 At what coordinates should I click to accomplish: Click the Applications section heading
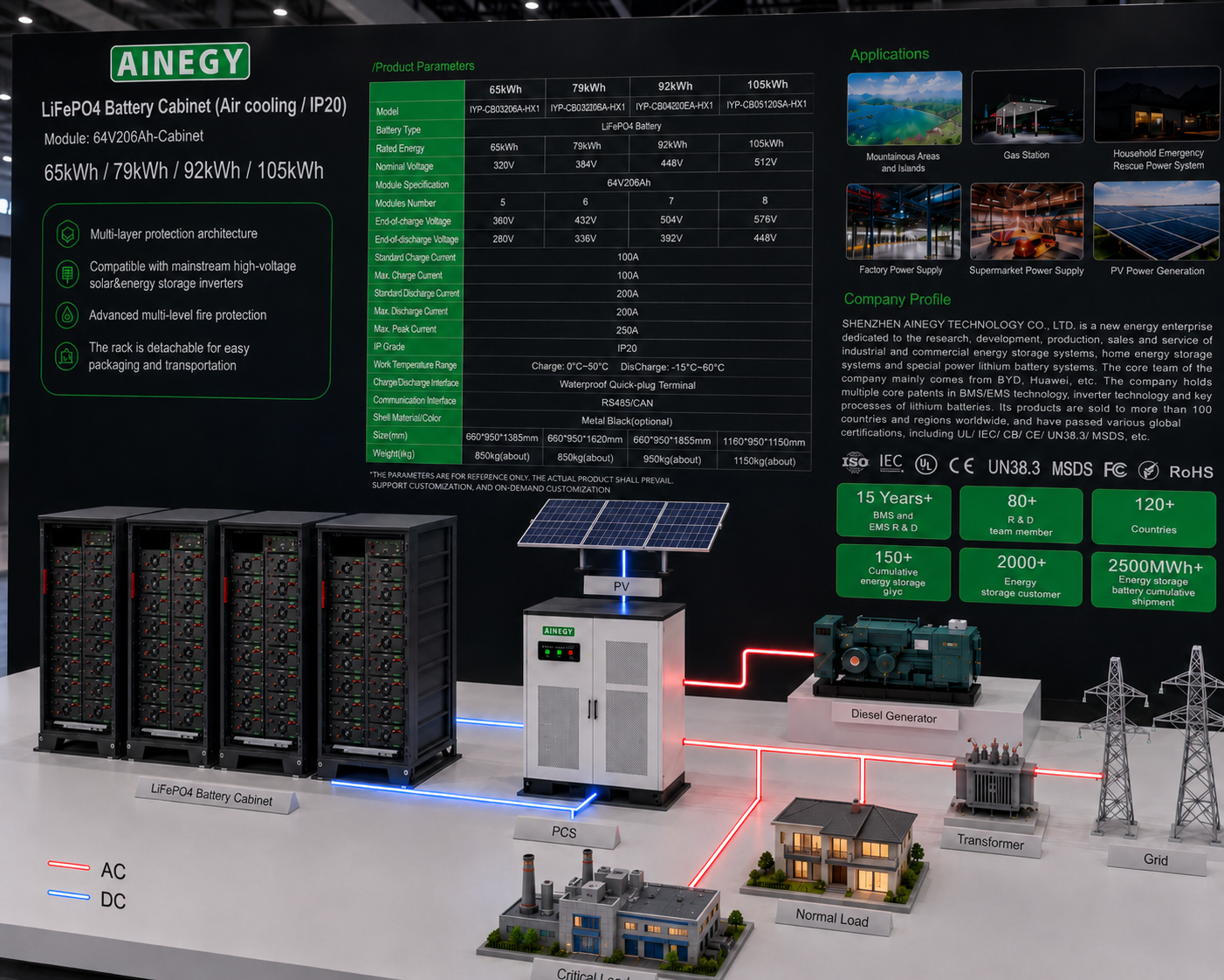(x=890, y=54)
